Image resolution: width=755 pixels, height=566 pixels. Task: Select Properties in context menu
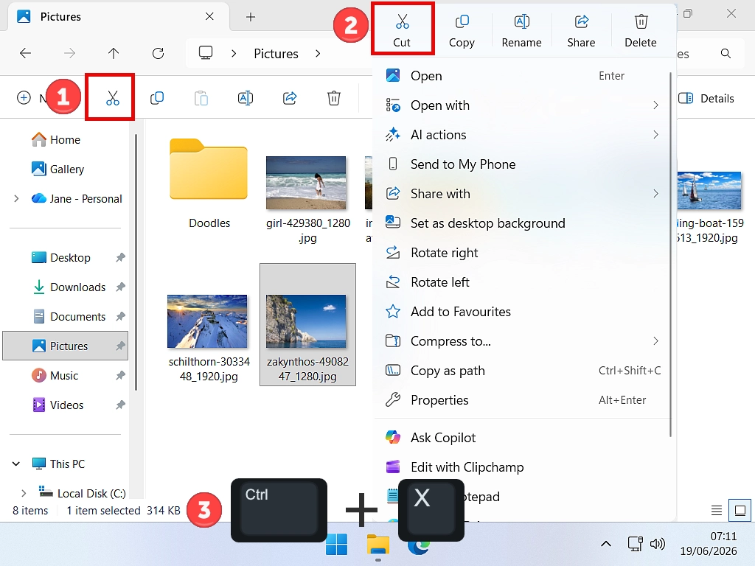522,400
